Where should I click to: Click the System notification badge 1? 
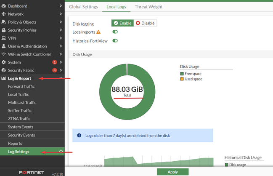(x=55, y=62)
